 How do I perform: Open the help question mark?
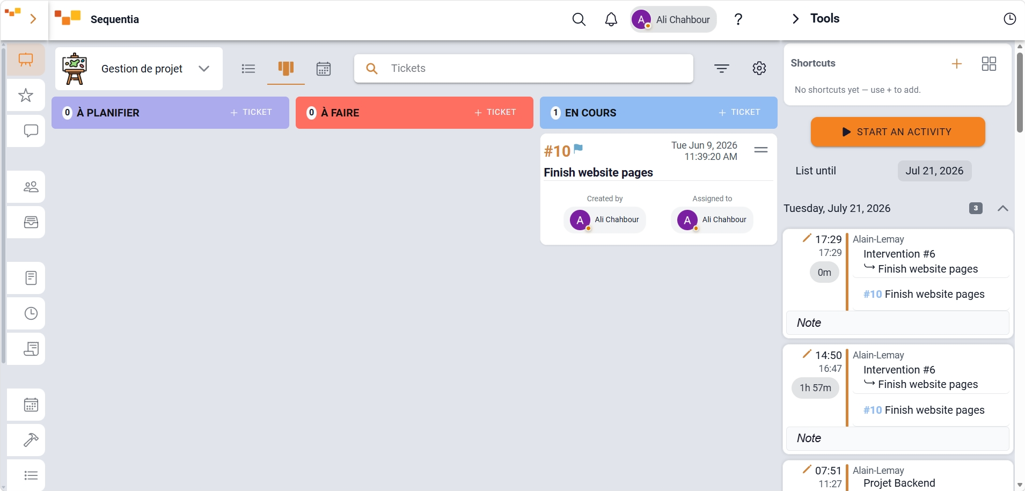click(738, 19)
